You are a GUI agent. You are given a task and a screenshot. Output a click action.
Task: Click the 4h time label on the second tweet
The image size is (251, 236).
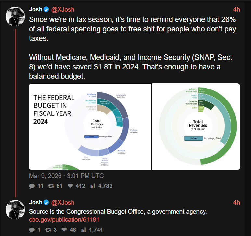click(236, 202)
